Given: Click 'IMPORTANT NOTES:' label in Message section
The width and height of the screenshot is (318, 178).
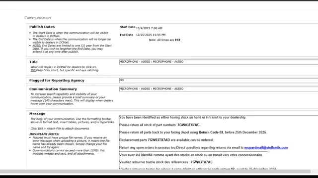Looking at the screenshot, I should pos(44,134).
